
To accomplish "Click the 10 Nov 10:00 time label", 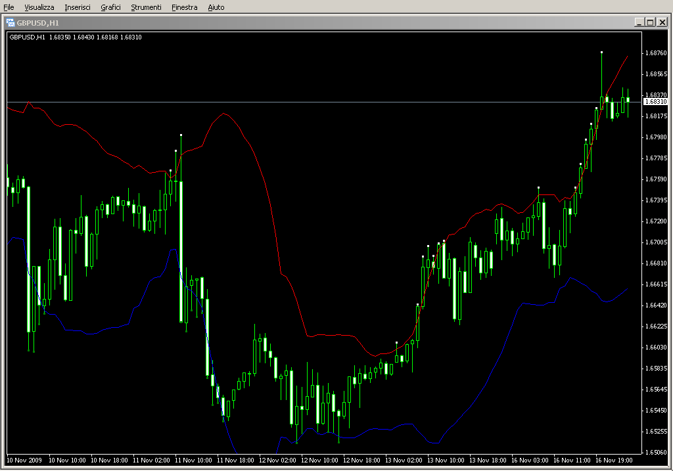I will pos(67,460).
